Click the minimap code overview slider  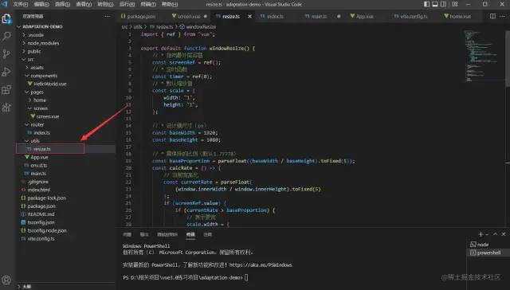484,55
